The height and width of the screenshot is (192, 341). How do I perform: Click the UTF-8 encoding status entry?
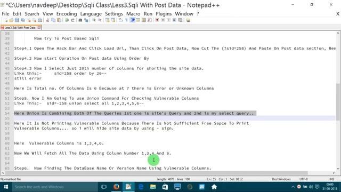click(303, 179)
